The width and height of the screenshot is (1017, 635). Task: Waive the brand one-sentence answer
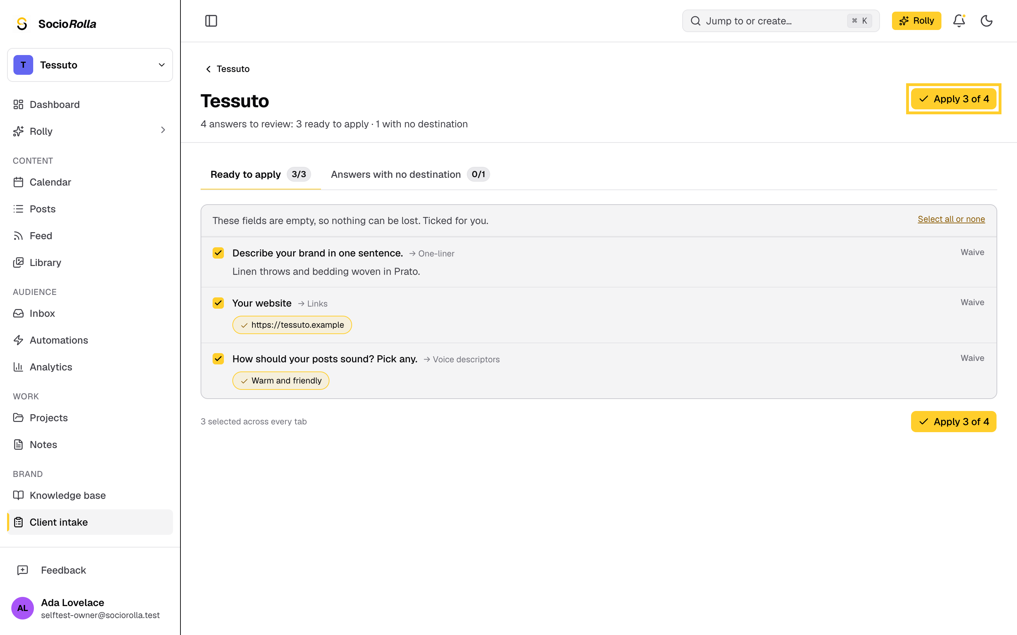pyautogui.click(x=972, y=252)
